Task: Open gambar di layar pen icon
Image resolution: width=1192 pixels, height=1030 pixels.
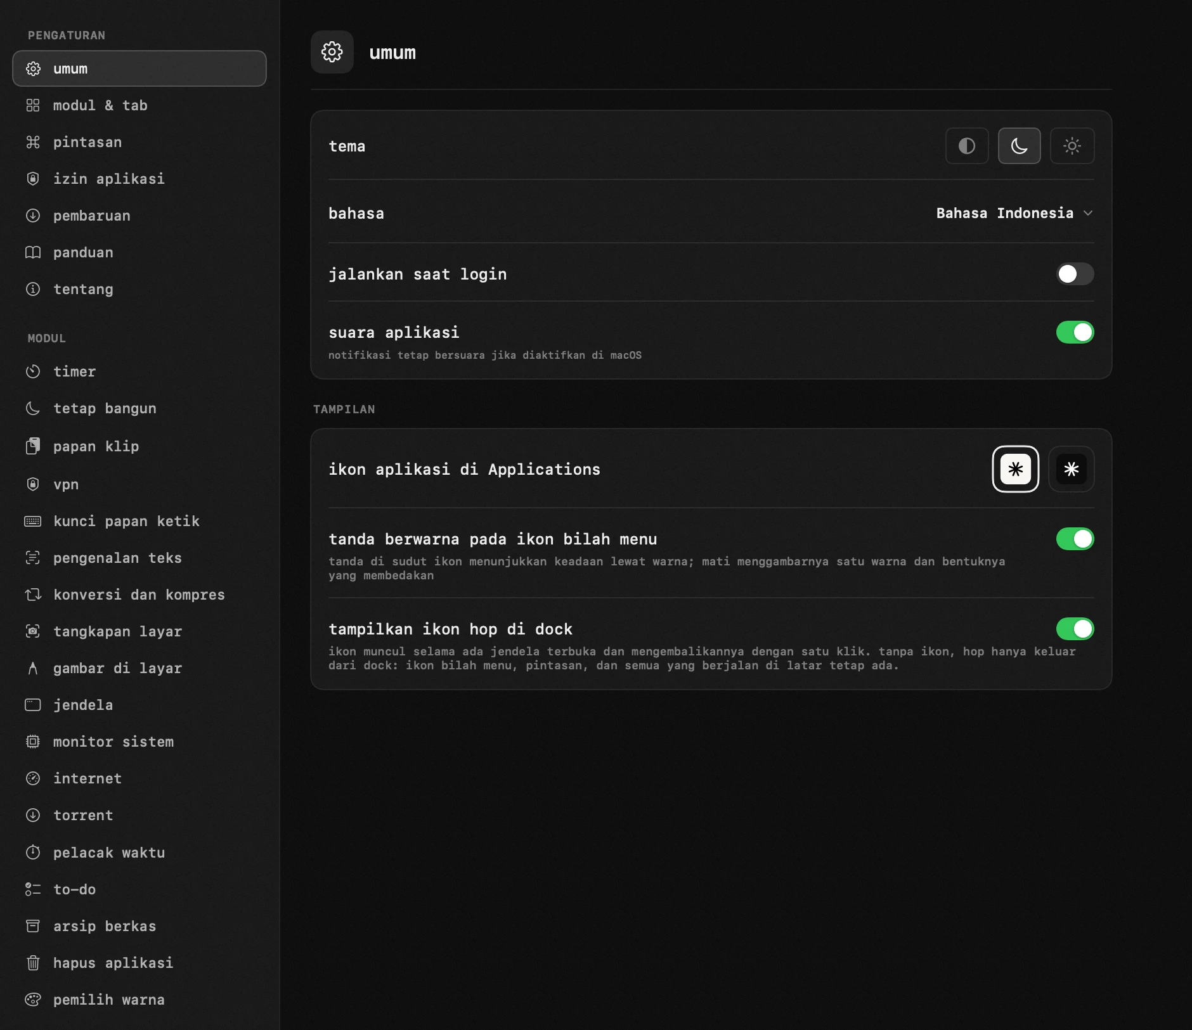Action: [x=33, y=668]
